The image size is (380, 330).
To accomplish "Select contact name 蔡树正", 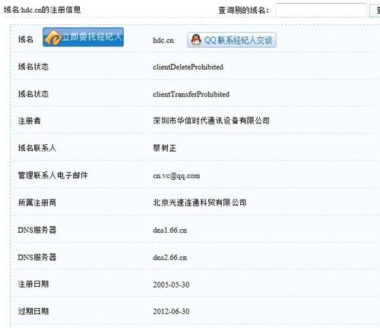I will pyautogui.click(x=164, y=148).
